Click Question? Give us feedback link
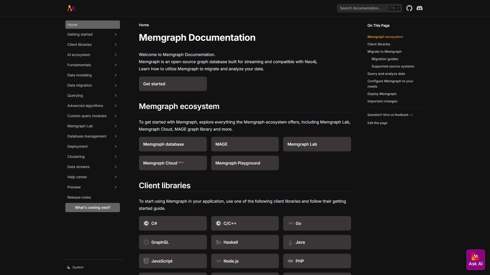Screen dimensions: 490x275 pyautogui.click(x=390, y=115)
